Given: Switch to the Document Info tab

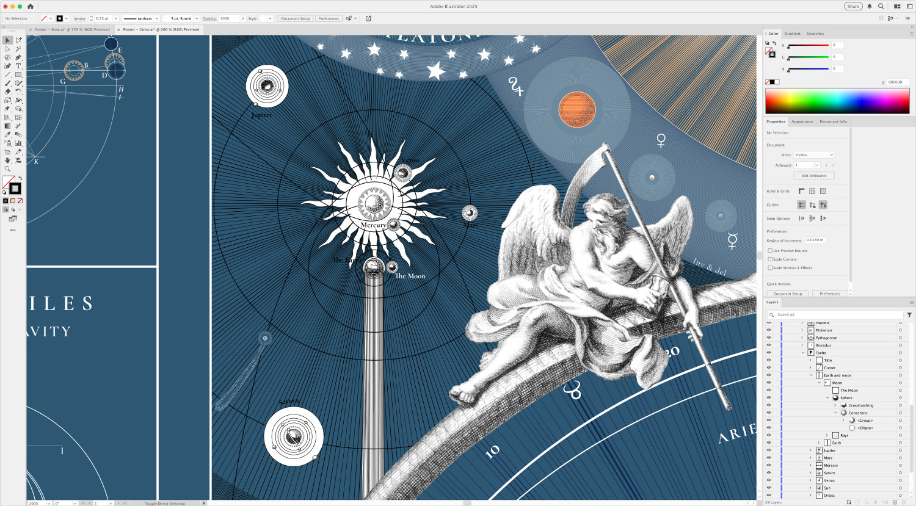Looking at the screenshot, I should coord(833,121).
